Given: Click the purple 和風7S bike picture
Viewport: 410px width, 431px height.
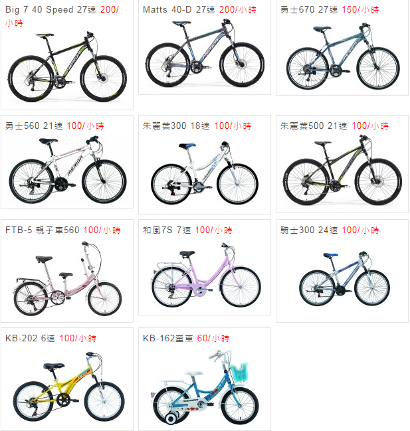Looking at the screenshot, I should click(206, 275).
